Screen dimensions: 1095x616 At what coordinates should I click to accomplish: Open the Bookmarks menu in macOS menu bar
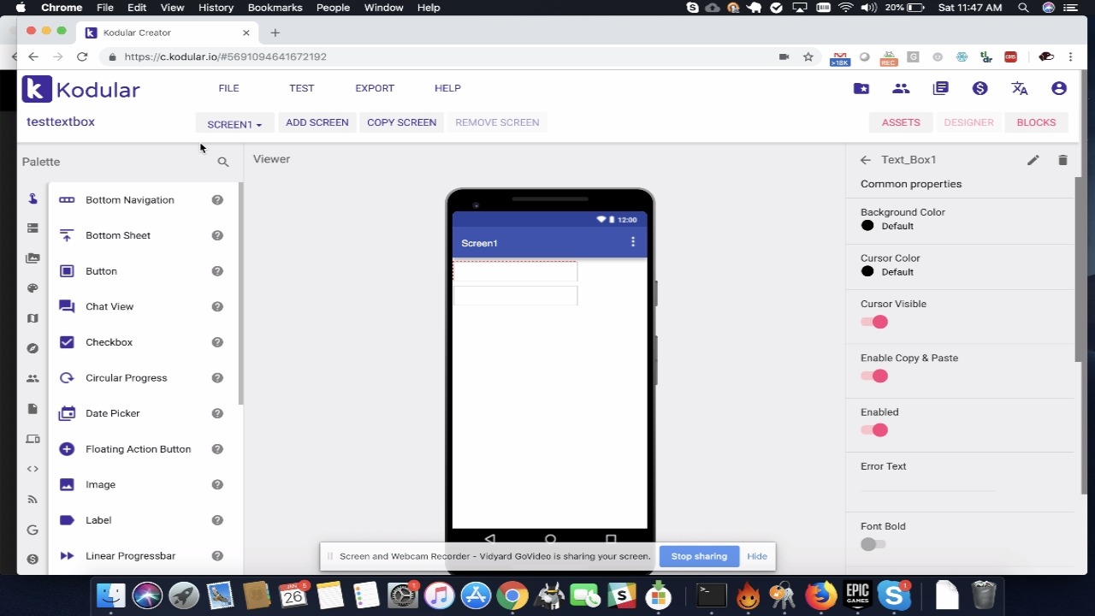point(275,8)
